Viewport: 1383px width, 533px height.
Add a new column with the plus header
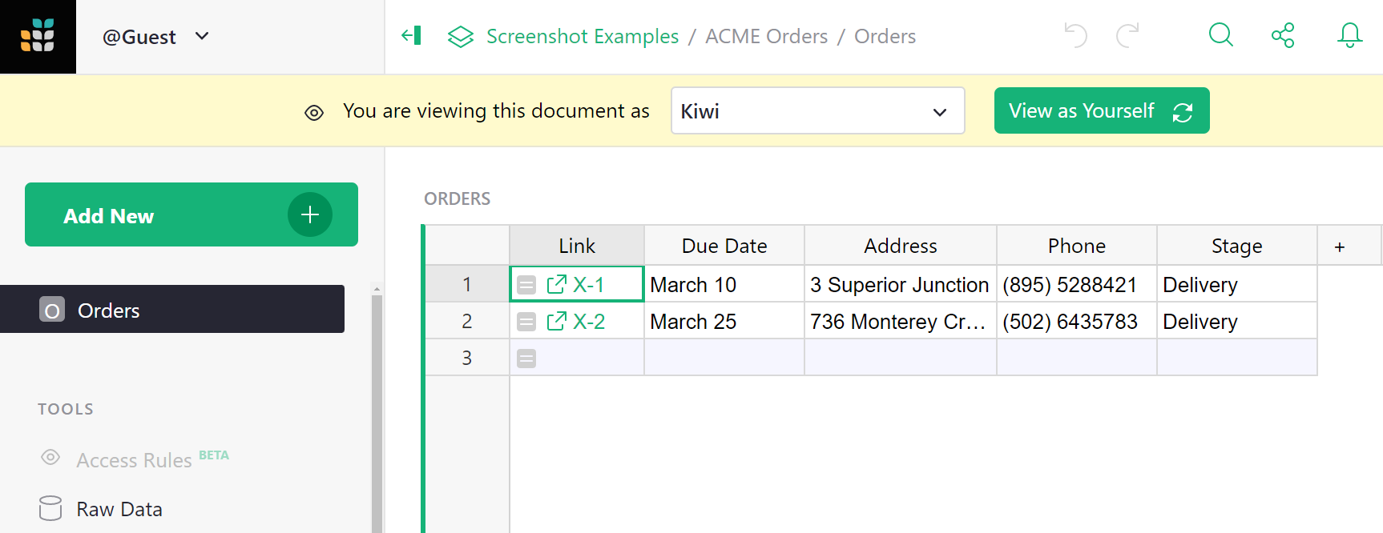(1340, 246)
